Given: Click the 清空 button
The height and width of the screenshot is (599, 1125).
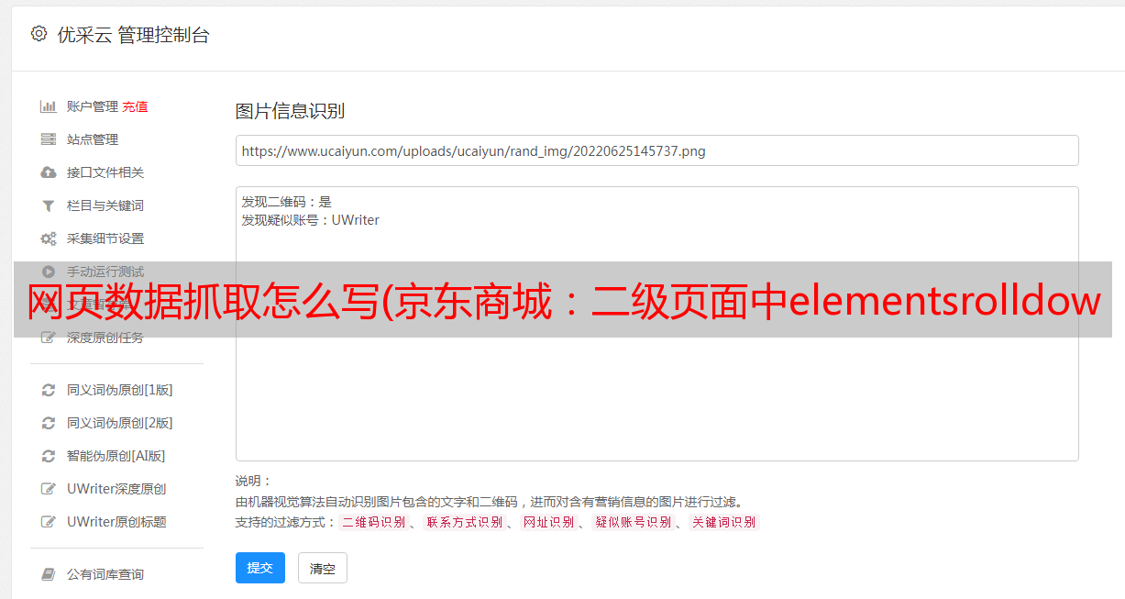Looking at the screenshot, I should point(323,568).
